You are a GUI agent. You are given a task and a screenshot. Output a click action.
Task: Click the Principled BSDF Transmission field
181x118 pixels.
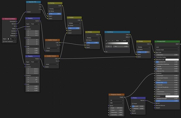point(167,92)
